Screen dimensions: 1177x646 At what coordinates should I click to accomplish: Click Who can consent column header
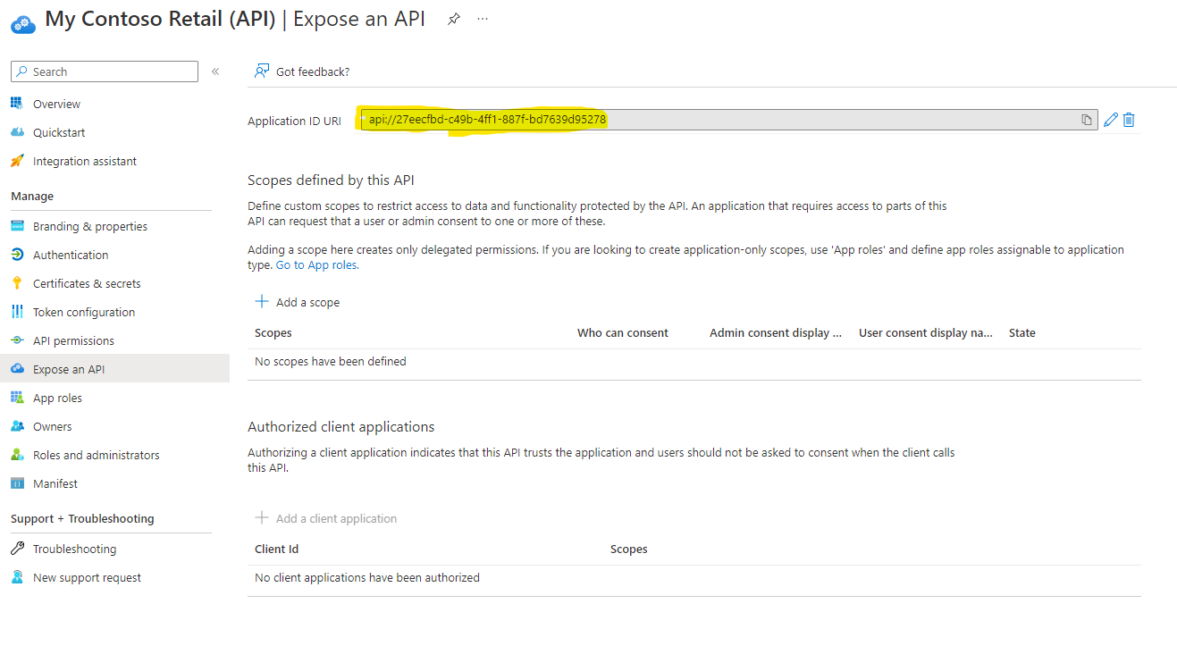[623, 332]
